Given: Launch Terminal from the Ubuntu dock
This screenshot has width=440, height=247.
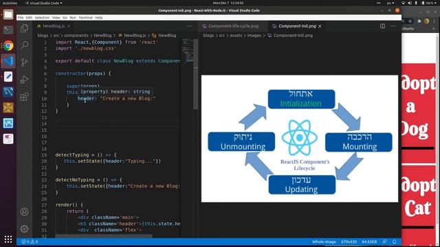Looking at the screenshot, I should coord(8,30).
